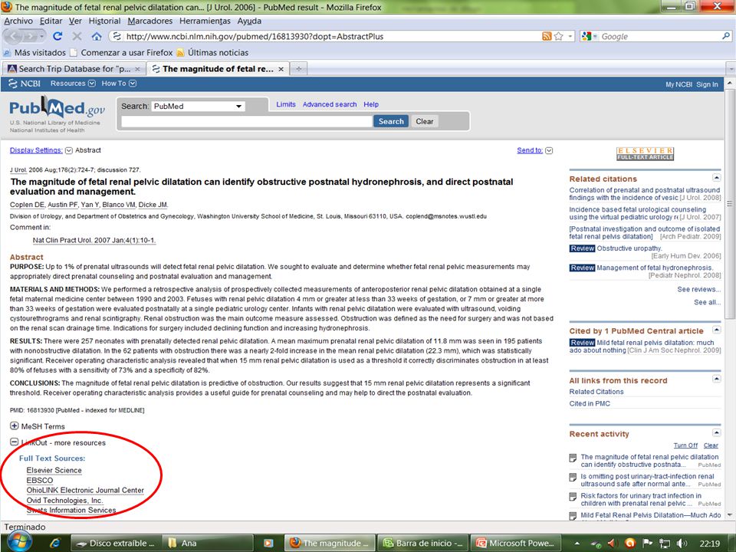The height and width of the screenshot is (552, 736).
Task: Open the EBSCO full text link
Action: pos(39,481)
